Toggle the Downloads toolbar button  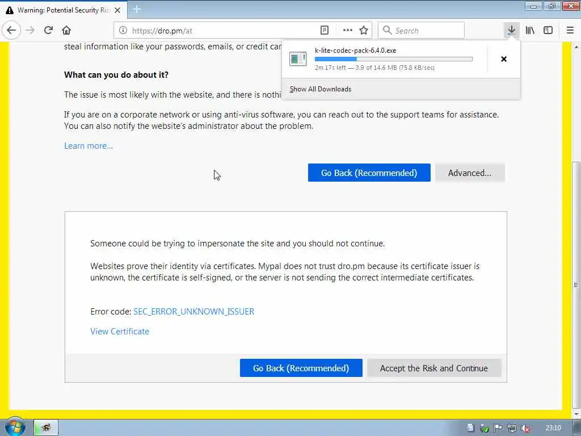[512, 31]
